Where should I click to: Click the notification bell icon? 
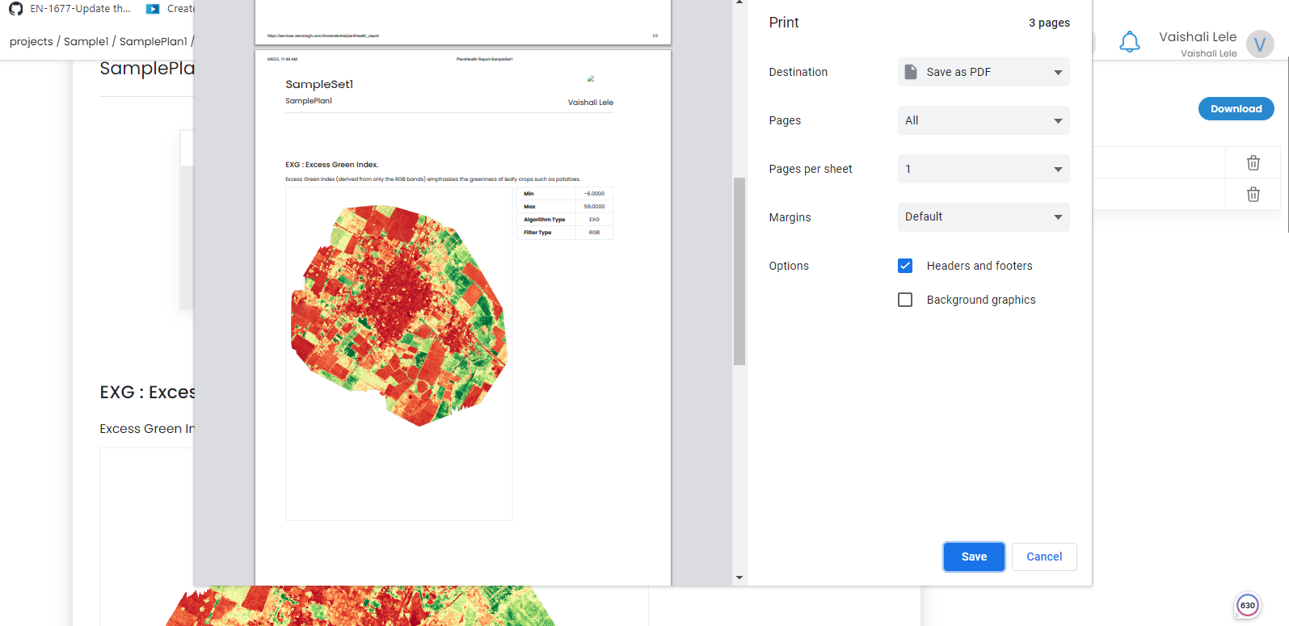tap(1129, 42)
